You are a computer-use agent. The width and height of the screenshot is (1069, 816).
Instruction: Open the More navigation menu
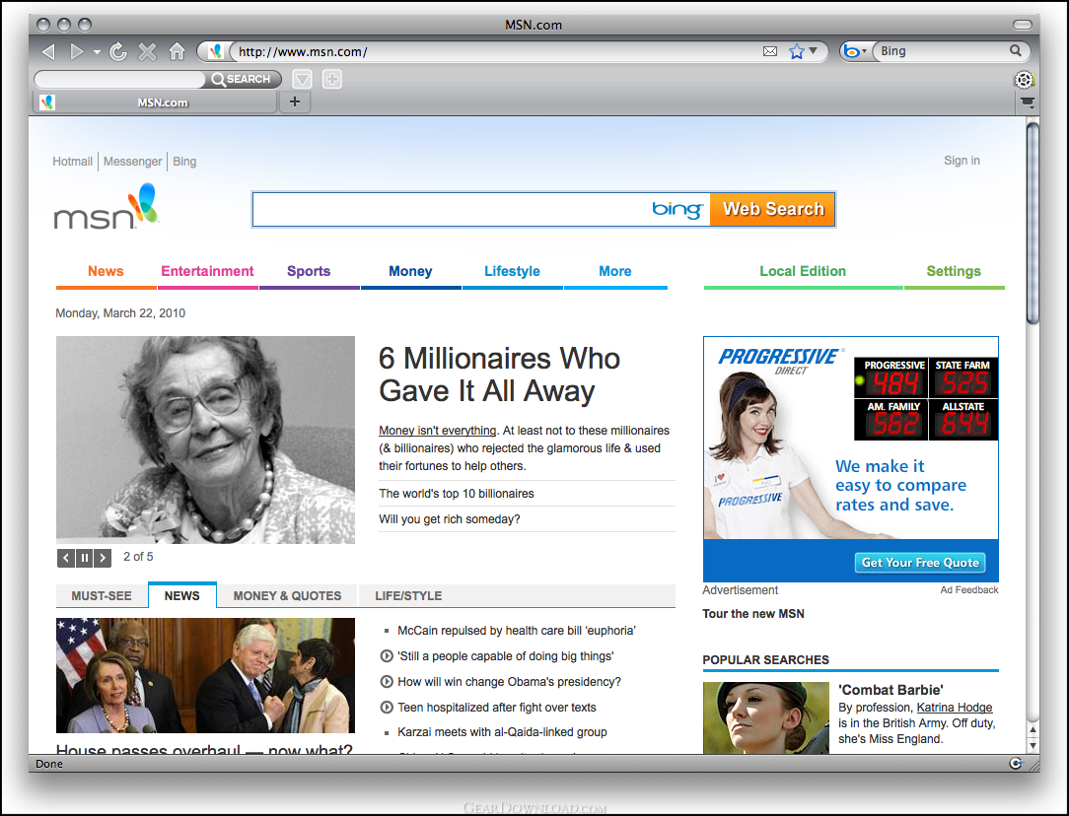click(615, 271)
